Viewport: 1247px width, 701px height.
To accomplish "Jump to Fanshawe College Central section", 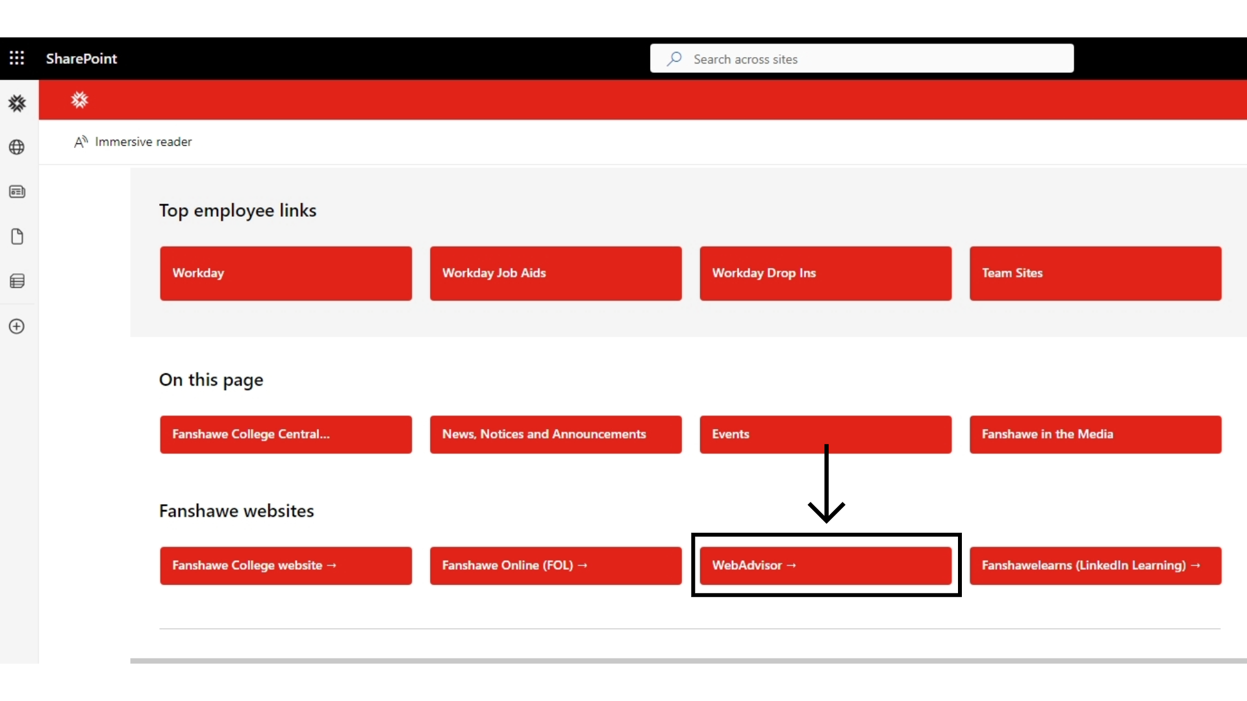I will 286,434.
